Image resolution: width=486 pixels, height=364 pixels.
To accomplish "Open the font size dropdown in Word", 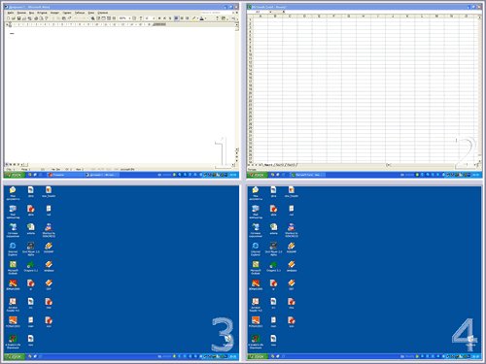I will 154,18.
